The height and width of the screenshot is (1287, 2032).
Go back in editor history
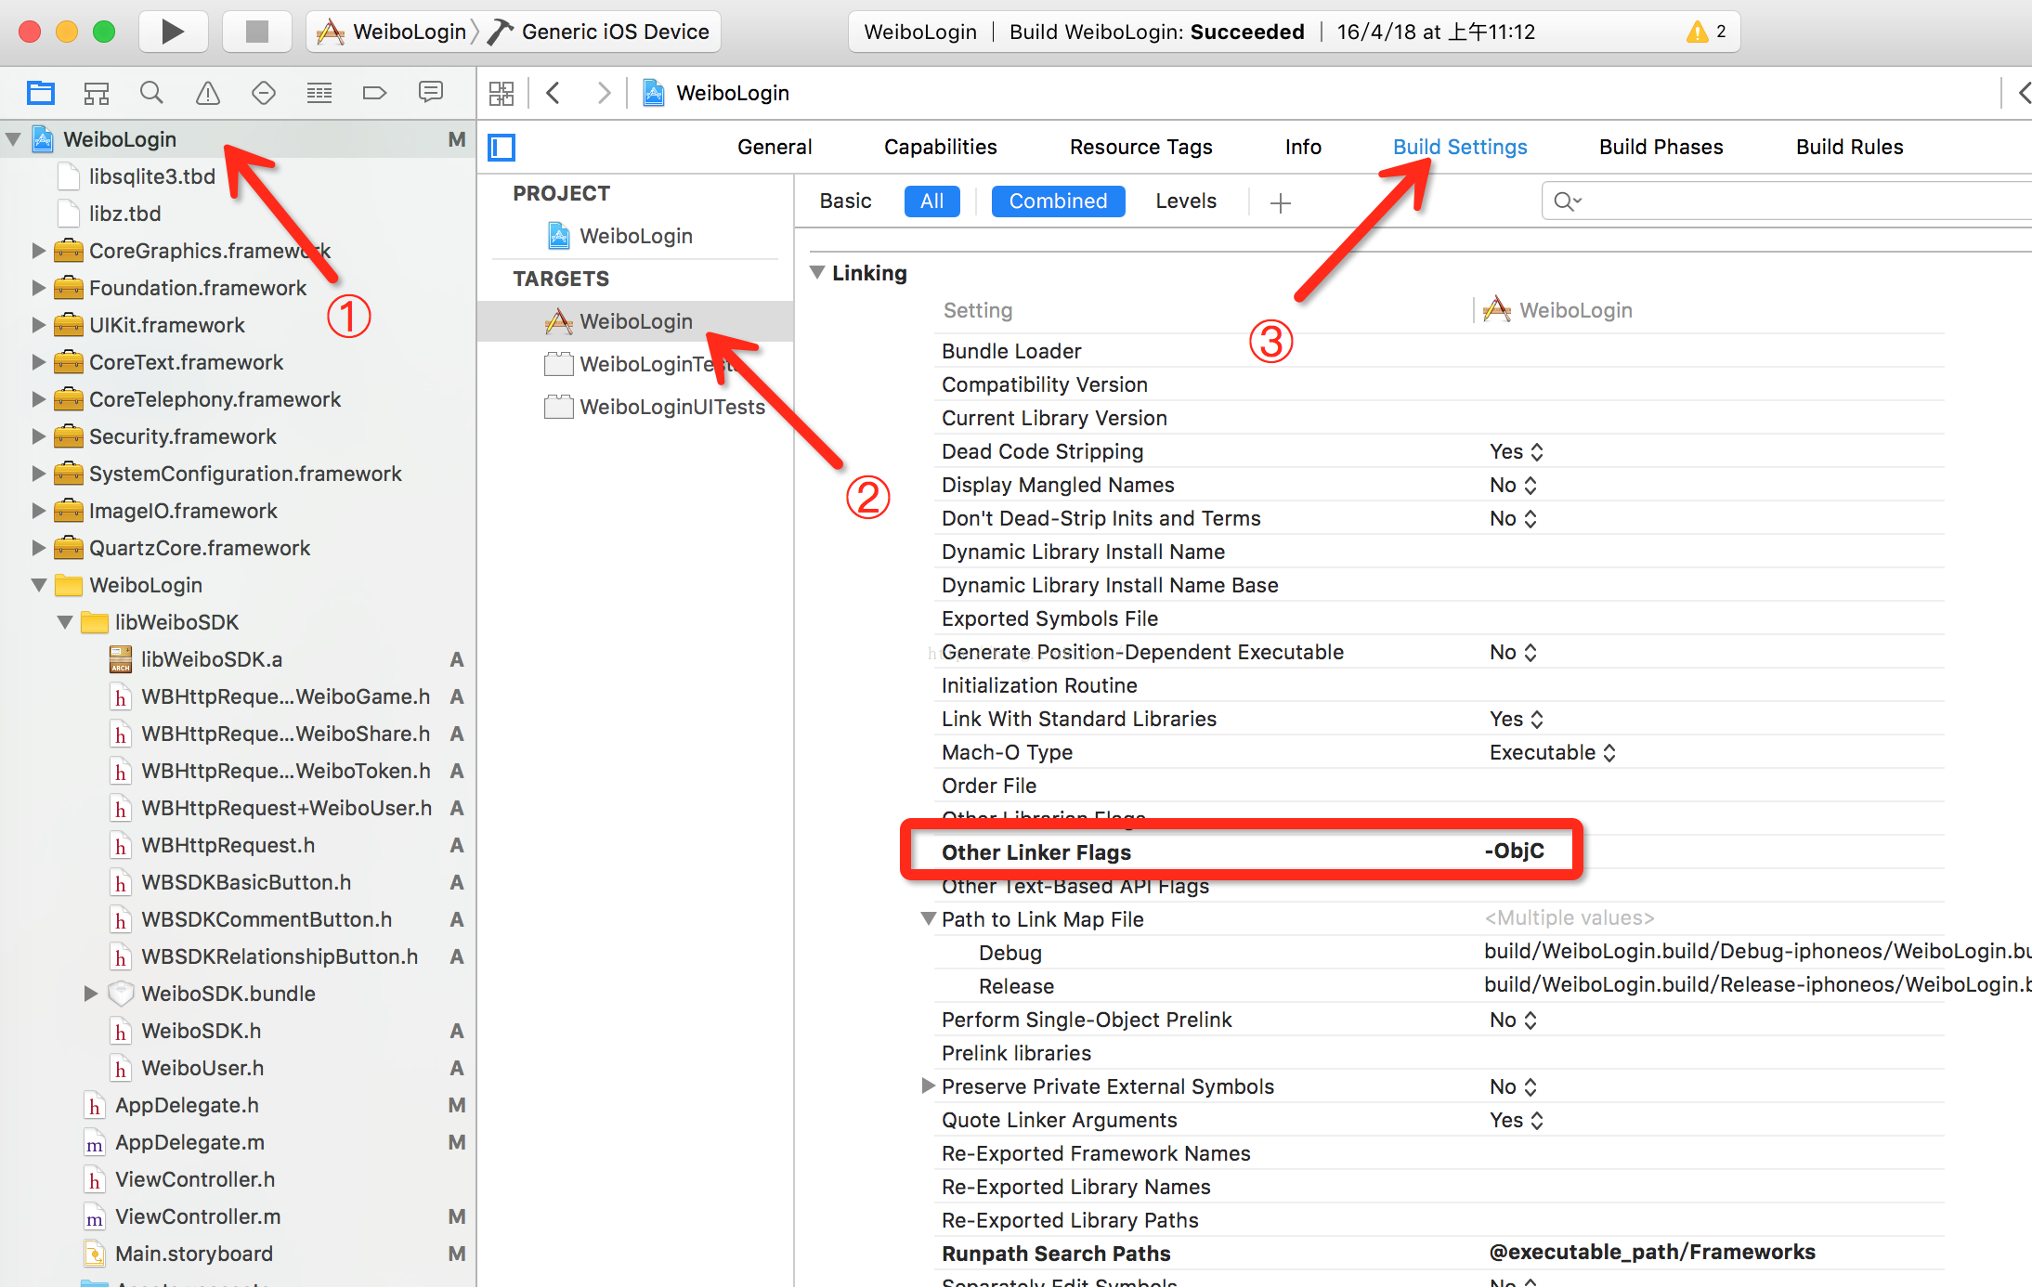point(554,93)
